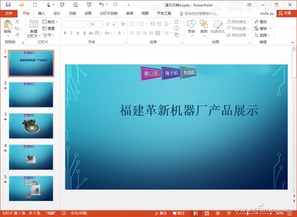
Task: Click the Undo arrow icon
Action: point(102,4)
